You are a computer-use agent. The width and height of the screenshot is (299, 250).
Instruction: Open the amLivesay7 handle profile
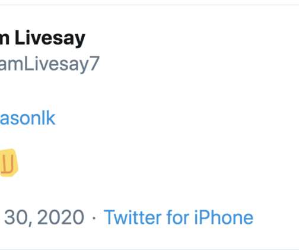pos(49,64)
